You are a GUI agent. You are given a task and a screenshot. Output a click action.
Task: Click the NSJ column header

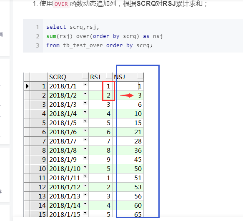point(128,77)
